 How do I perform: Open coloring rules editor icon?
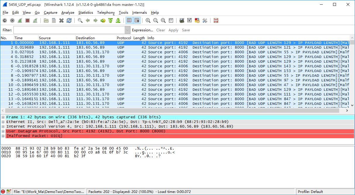tap(197, 20)
